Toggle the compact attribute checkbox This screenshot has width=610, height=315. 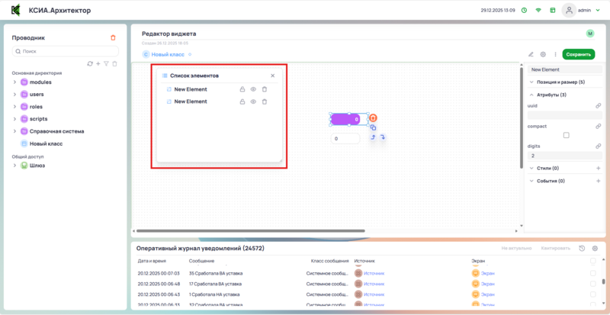click(x=566, y=135)
